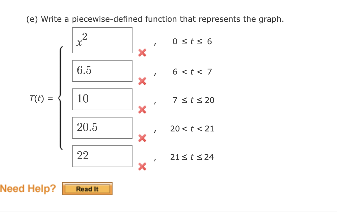Open the Need Help? link
This screenshot has width=337, height=212.
click(28, 188)
